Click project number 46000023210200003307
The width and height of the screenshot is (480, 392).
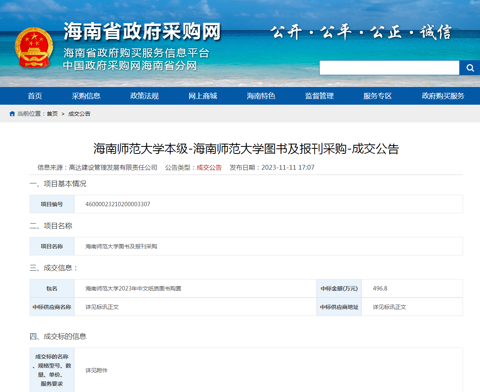tap(118, 204)
